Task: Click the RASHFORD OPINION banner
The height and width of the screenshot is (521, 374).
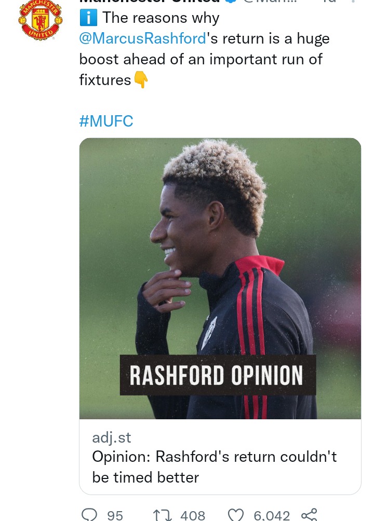Action: click(x=218, y=375)
